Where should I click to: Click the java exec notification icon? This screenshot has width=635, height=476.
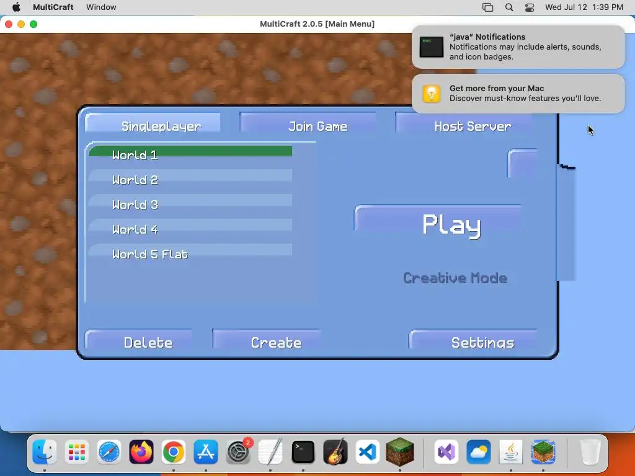[x=432, y=47]
